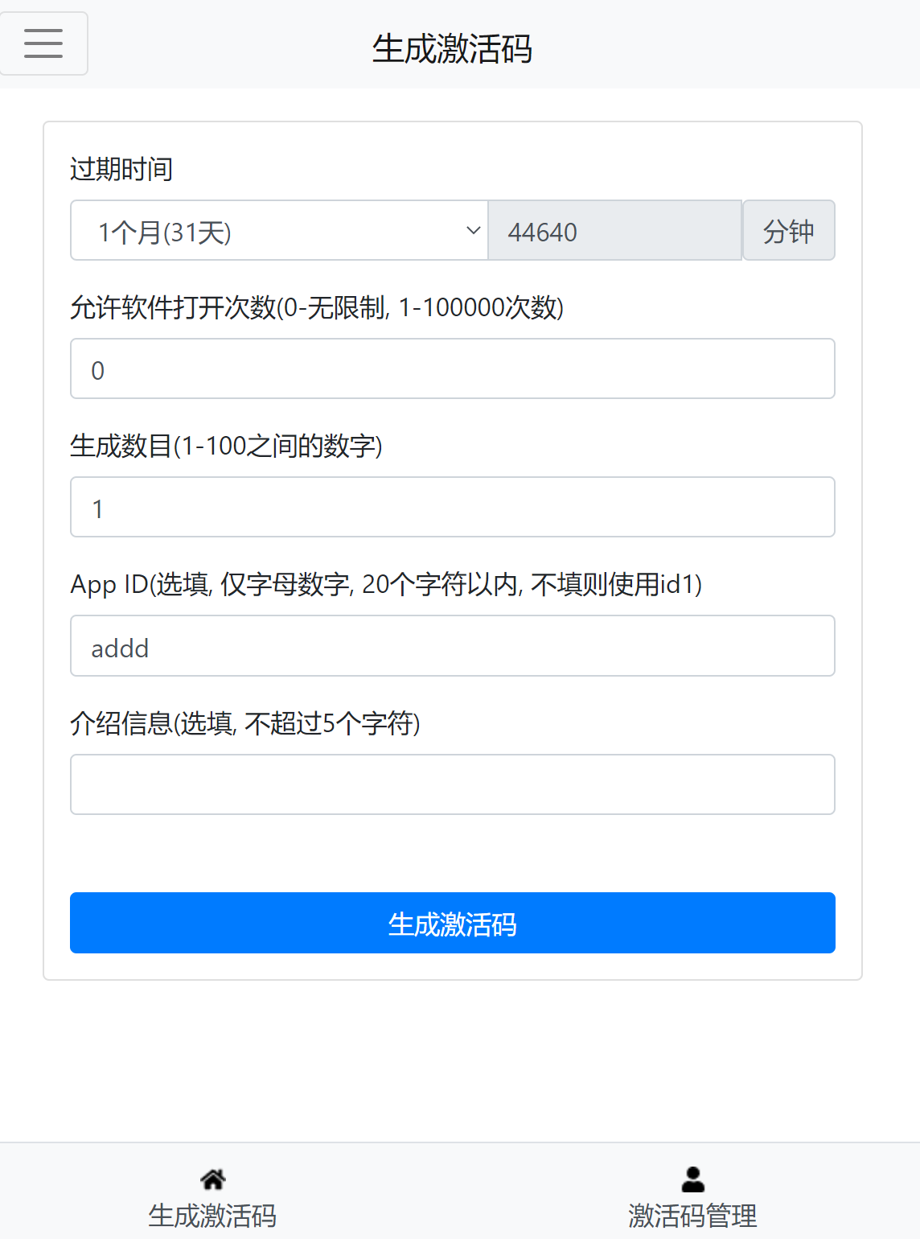This screenshot has width=920, height=1239.
Task: Click the 44640 minutes field
Action: pos(615,231)
